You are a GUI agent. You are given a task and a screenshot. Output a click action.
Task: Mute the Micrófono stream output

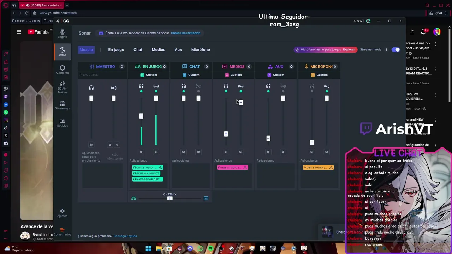tap(327, 152)
